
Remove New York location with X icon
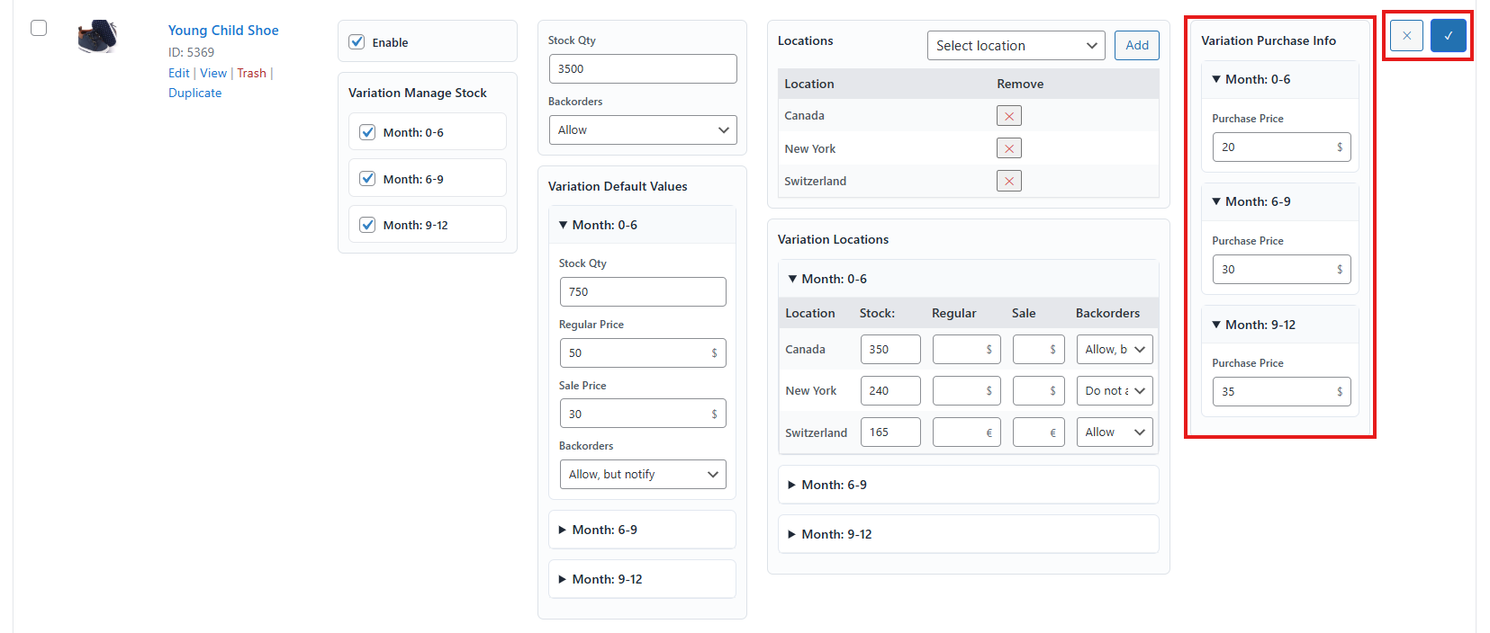coord(1008,148)
